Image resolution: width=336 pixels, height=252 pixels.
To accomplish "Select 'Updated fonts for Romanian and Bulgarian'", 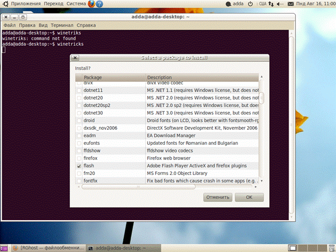I will point(192,143).
